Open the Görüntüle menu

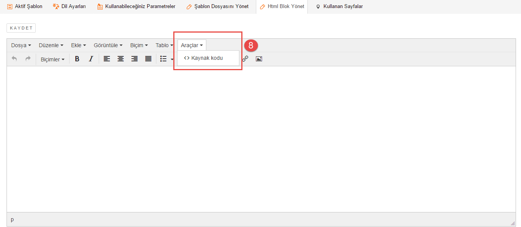108,45
